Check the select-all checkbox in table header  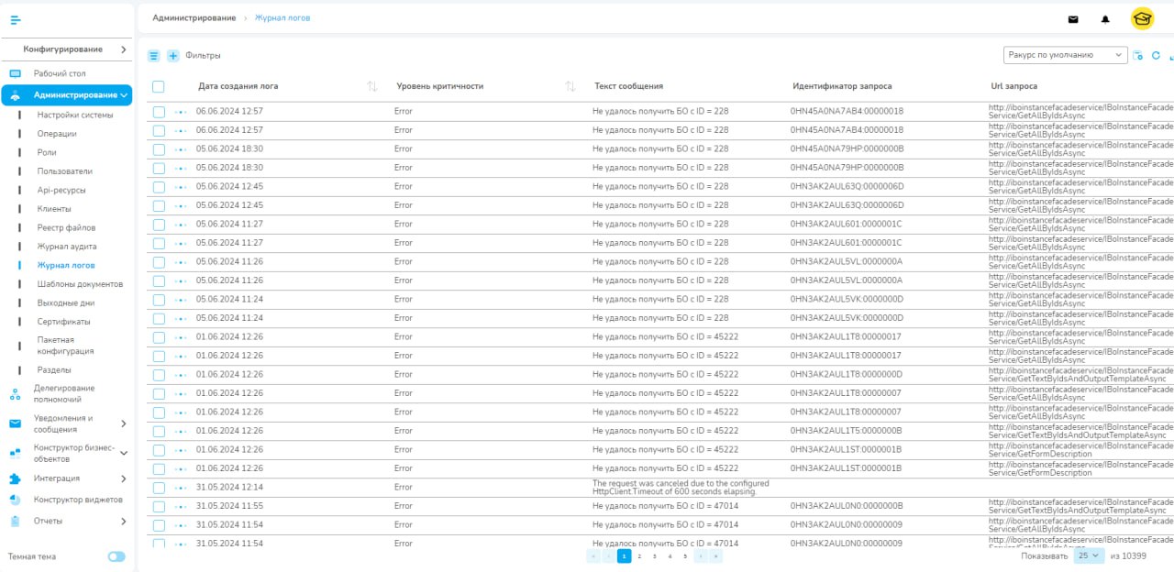point(159,86)
